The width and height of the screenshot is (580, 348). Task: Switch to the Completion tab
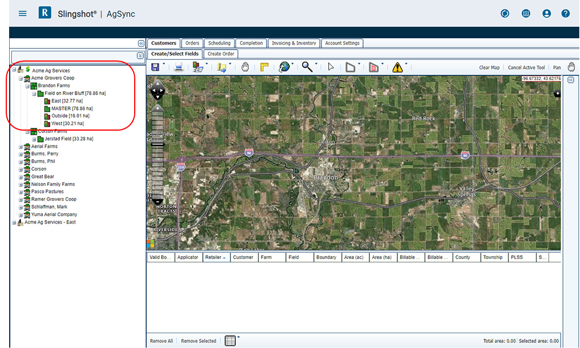(251, 43)
